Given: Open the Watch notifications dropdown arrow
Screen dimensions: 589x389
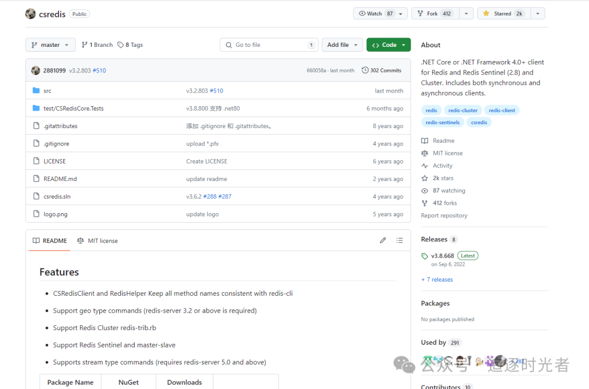Looking at the screenshot, I should tap(401, 14).
